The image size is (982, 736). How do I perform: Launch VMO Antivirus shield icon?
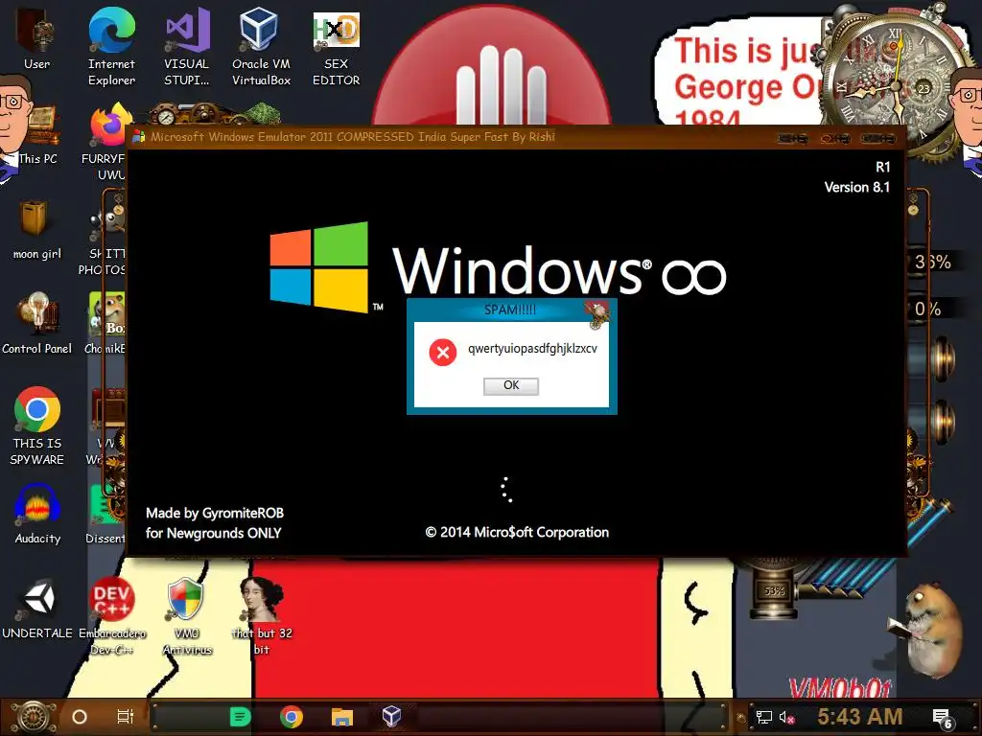pos(187,616)
